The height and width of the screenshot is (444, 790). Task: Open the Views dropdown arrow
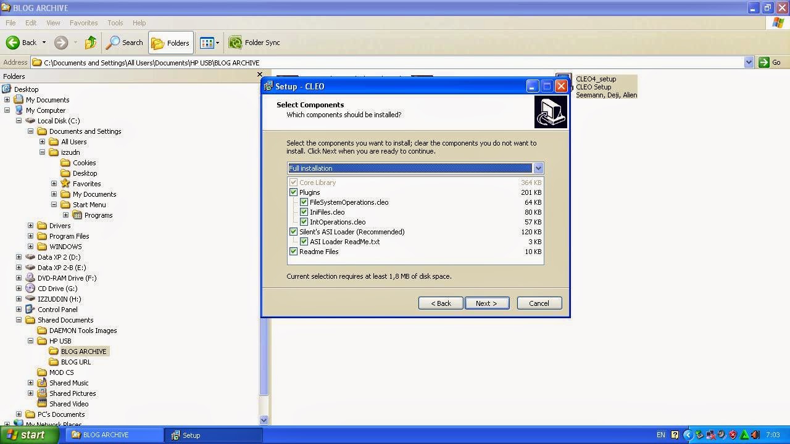tap(217, 43)
